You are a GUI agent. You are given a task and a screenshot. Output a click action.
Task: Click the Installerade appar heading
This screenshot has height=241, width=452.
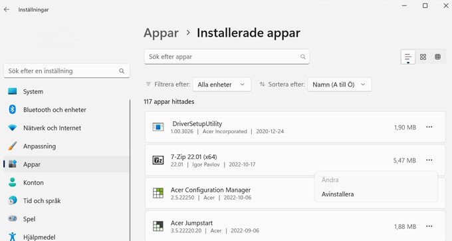point(249,33)
